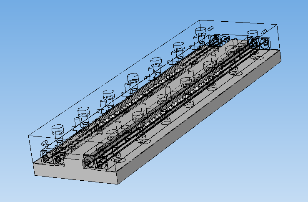Image resolution: width=308 pixels, height=202 pixels.
Task: Pick the small dowel pin near the far right corner
Action: pos(263,32)
